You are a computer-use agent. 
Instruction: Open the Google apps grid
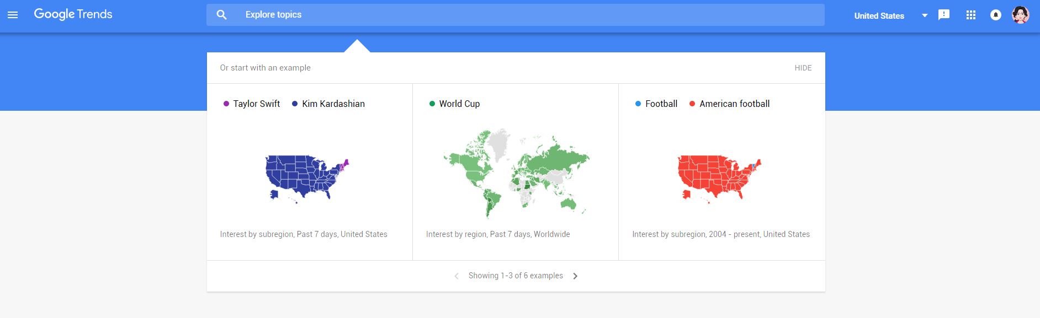point(971,15)
